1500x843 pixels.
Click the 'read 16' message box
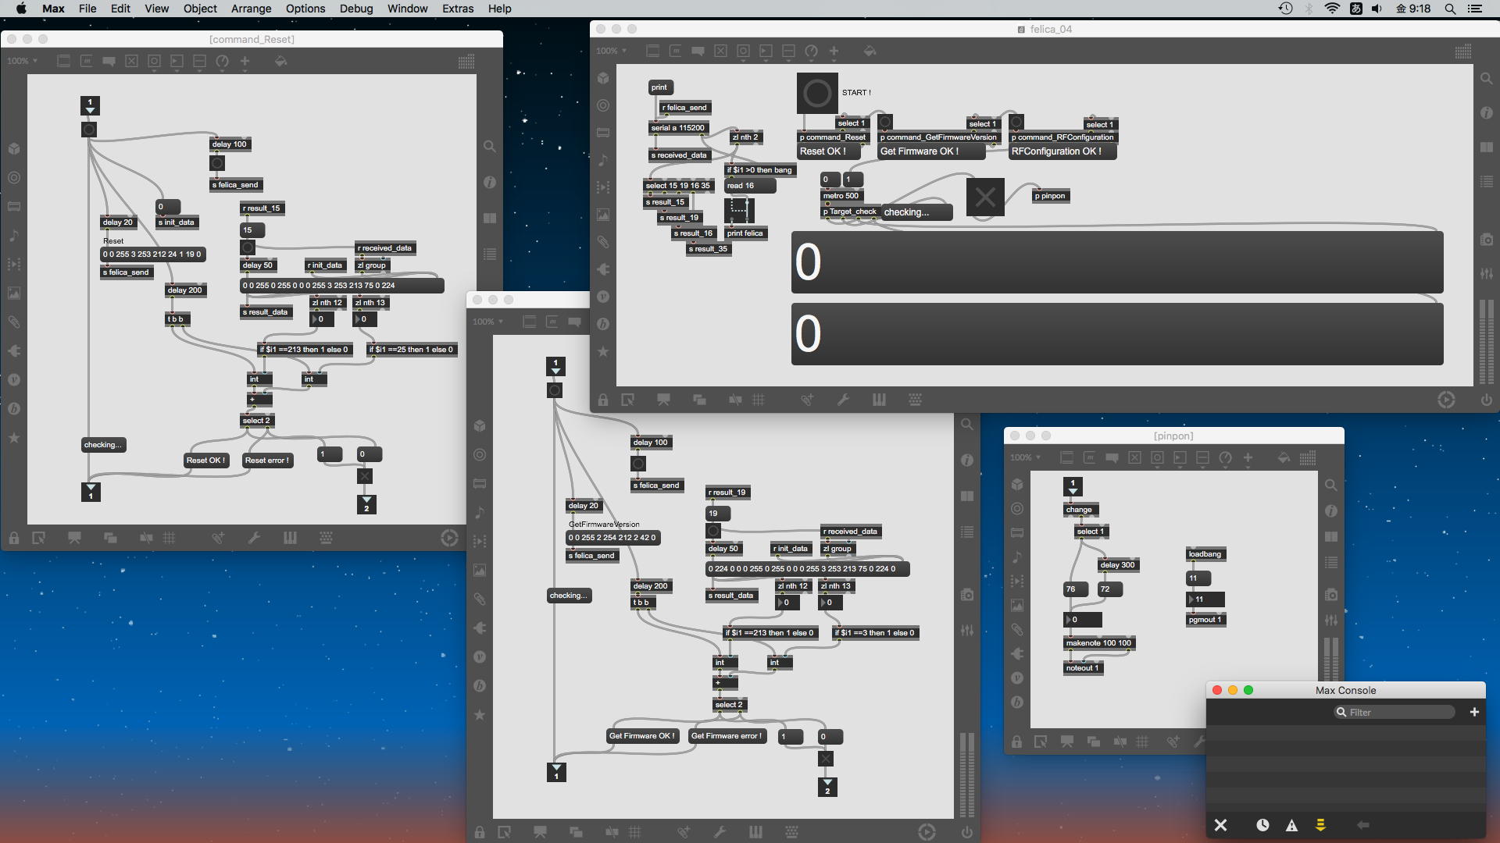pyautogui.click(x=749, y=186)
